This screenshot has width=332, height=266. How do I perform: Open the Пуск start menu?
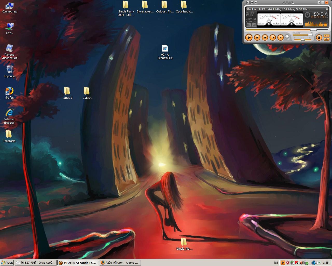(x=7, y=263)
